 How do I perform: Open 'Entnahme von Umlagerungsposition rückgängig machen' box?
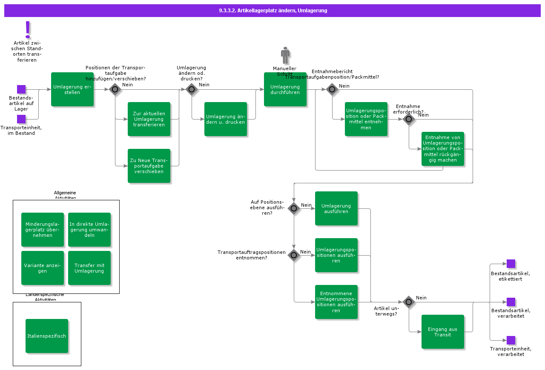(443, 149)
